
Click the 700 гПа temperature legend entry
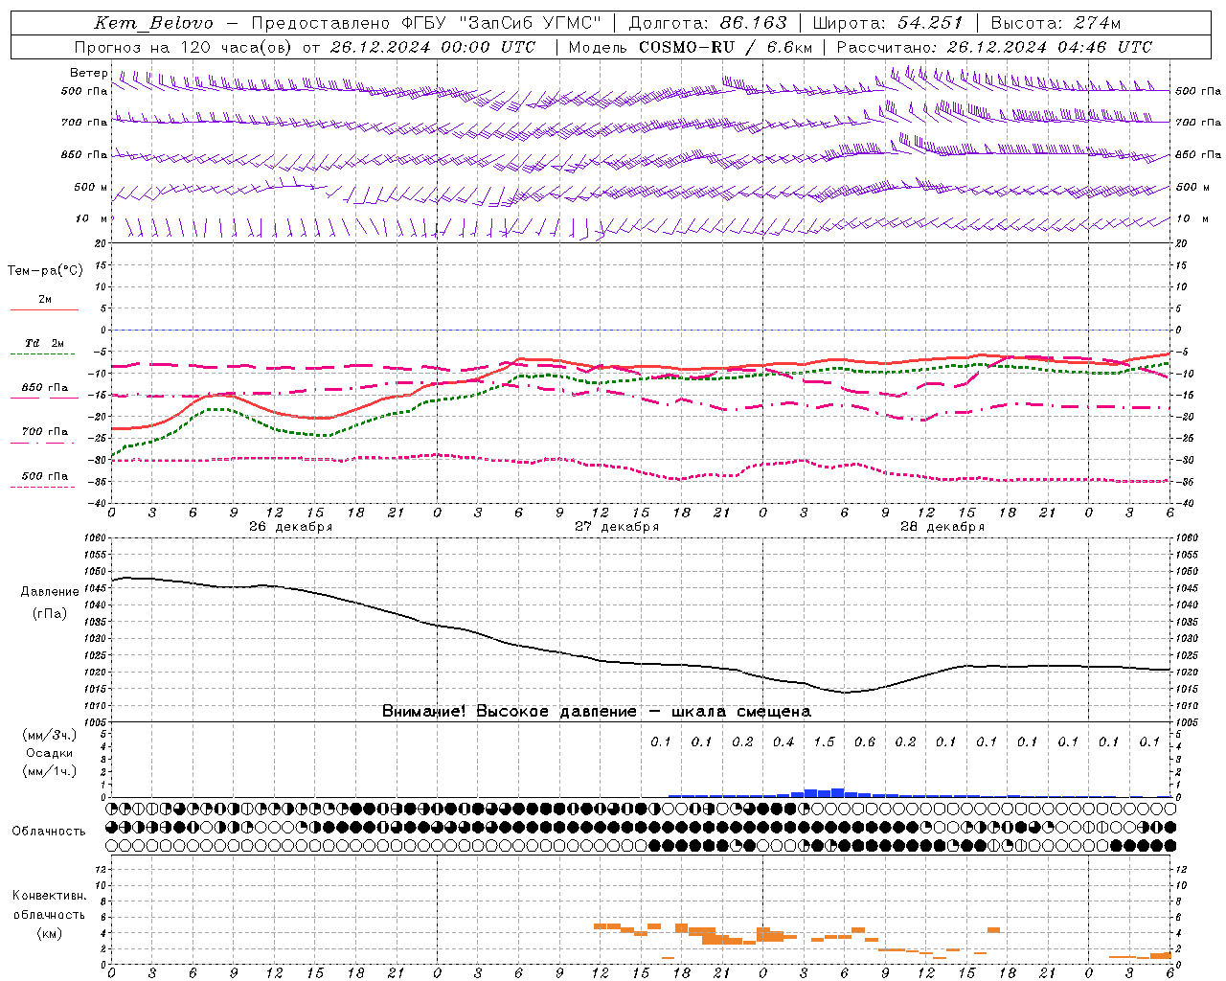[x=45, y=431]
